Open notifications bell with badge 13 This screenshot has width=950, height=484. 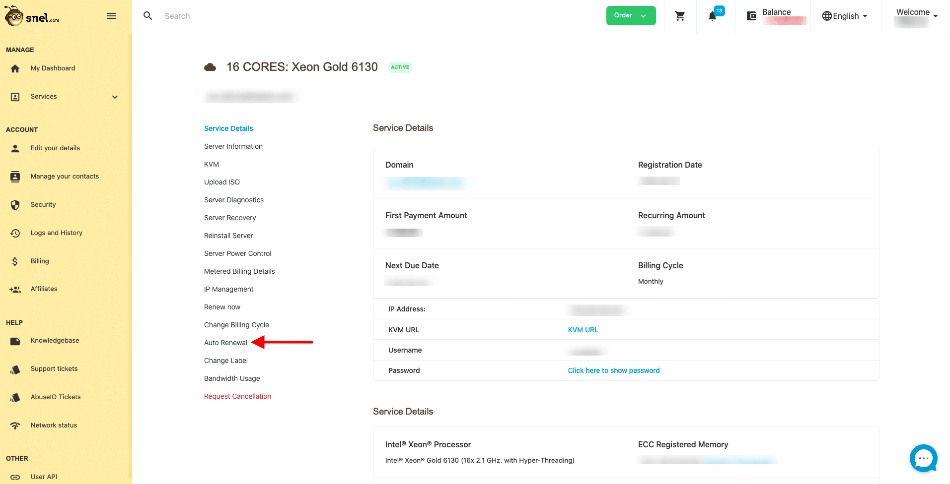pos(713,16)
